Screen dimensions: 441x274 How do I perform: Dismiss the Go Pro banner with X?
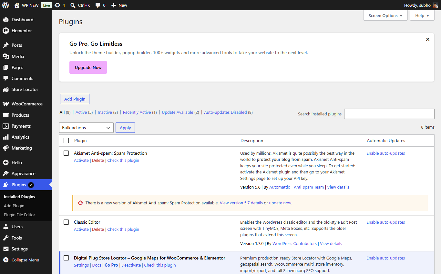tap(428, 39)
